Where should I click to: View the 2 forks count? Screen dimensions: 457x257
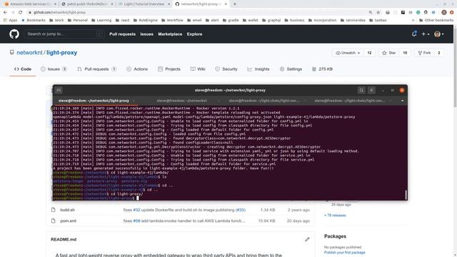click(x=439, y=53)
